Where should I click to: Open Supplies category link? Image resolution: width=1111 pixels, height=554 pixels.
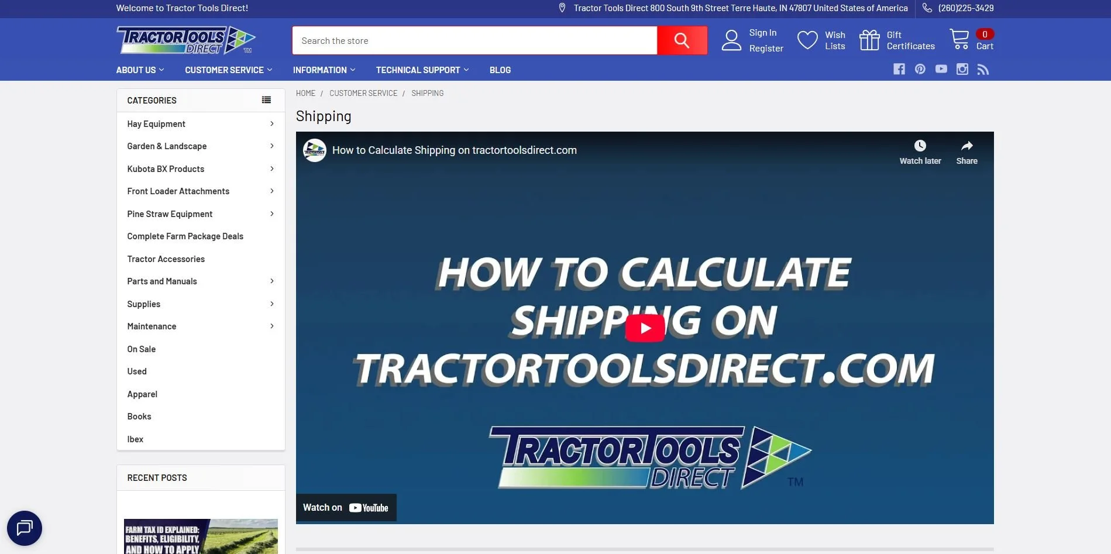point(144,304)
